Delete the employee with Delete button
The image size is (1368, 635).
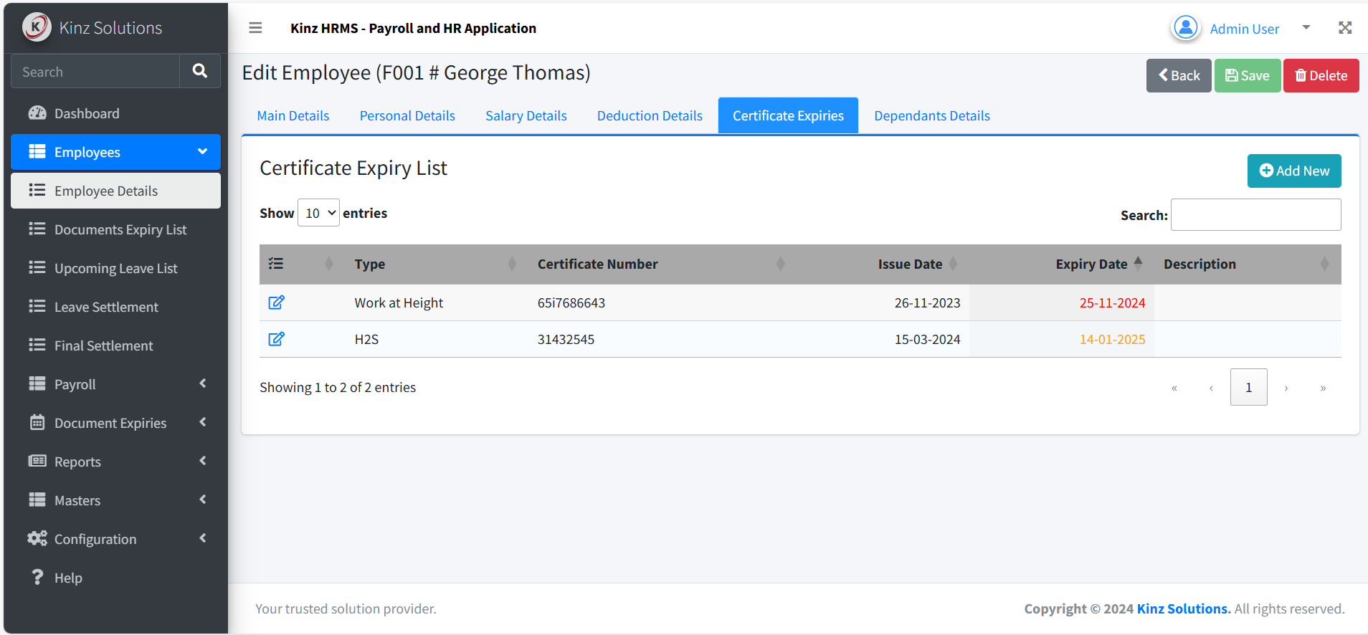[1321, 75]
